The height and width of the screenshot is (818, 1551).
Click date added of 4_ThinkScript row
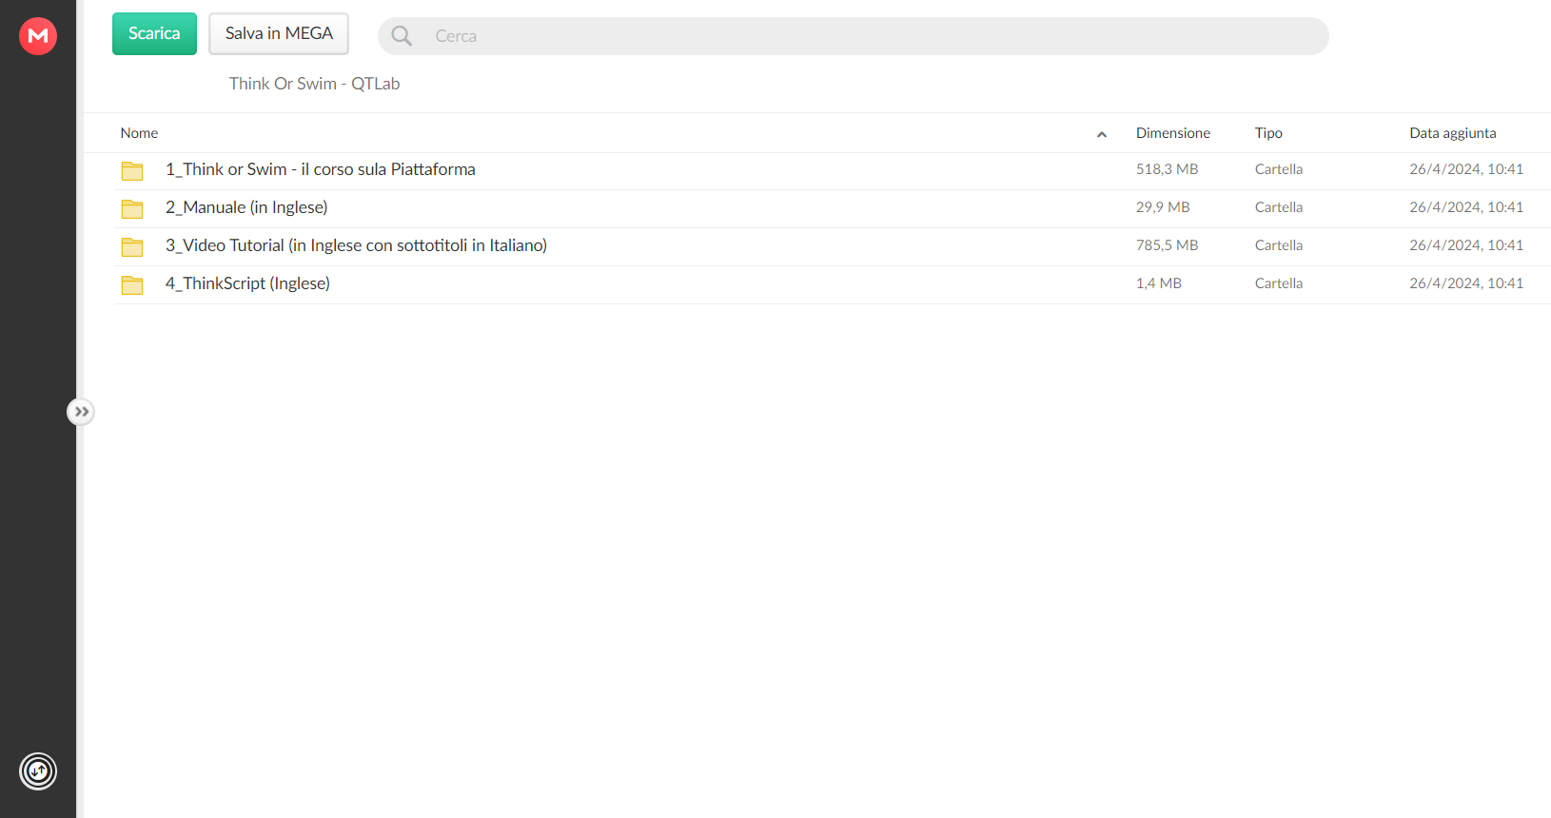(x=1466, y=283)
